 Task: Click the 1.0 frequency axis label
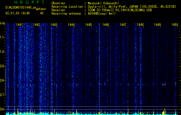click(x=3, y=52)
